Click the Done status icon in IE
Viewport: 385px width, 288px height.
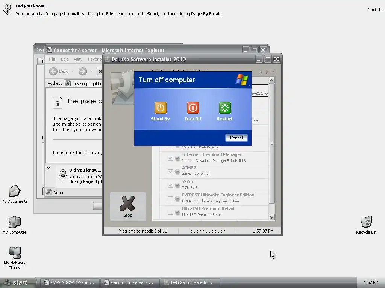point(49,192)
